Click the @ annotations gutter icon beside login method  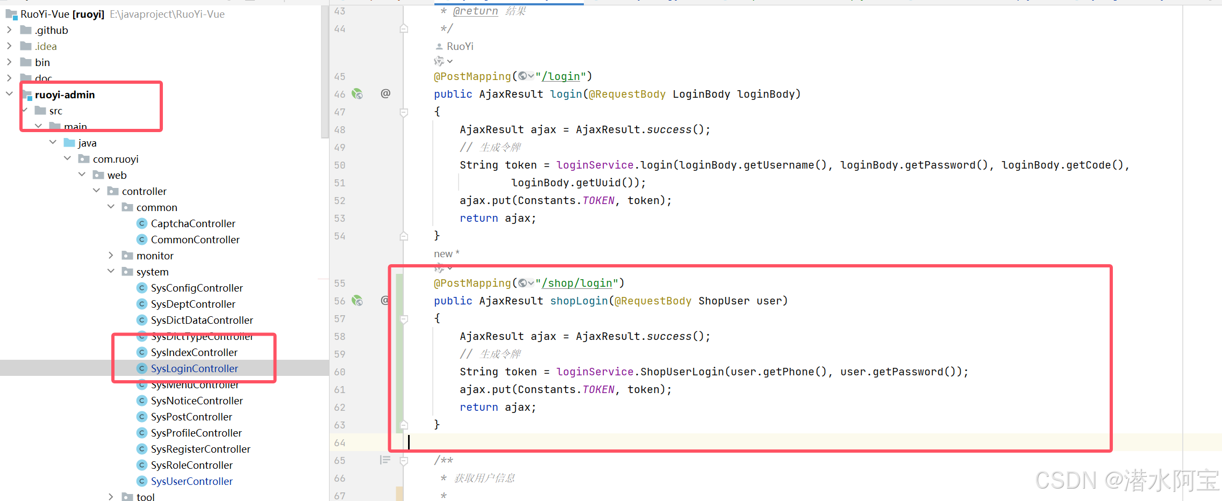click(385, 93)
